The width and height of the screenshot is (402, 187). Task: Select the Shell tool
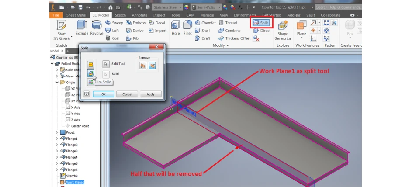coord(202,31)
